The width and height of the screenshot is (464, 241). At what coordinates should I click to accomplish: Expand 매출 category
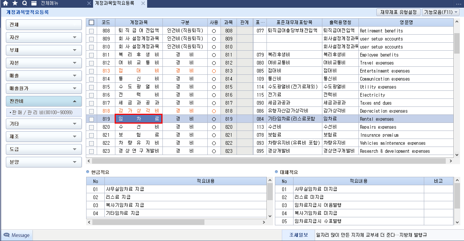coord(44,75)
